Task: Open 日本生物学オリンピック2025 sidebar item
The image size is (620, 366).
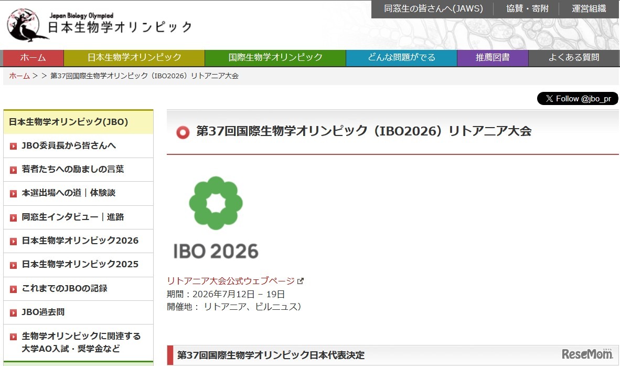Action: pyautogui.click(x=78, y=265)
